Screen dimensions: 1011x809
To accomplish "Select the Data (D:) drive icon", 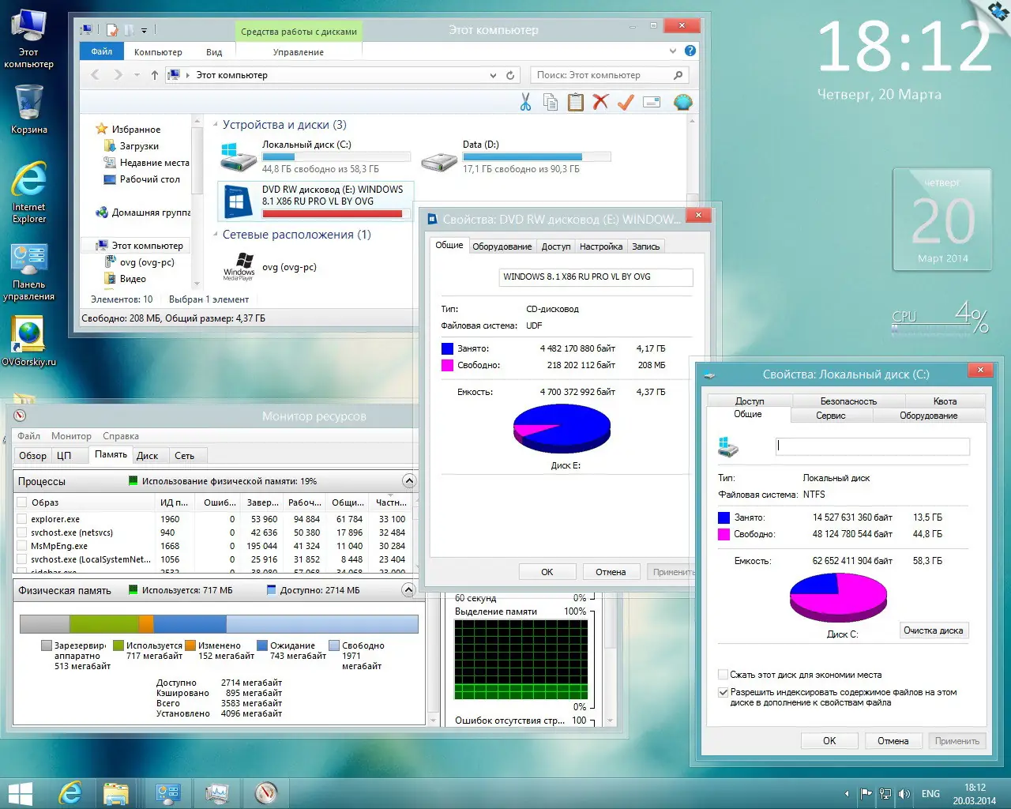I will [439, 160].
